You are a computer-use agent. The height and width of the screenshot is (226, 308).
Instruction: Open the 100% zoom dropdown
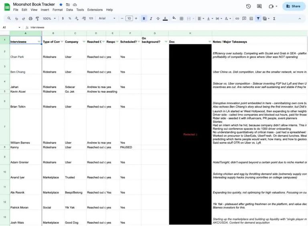point(49,18)
